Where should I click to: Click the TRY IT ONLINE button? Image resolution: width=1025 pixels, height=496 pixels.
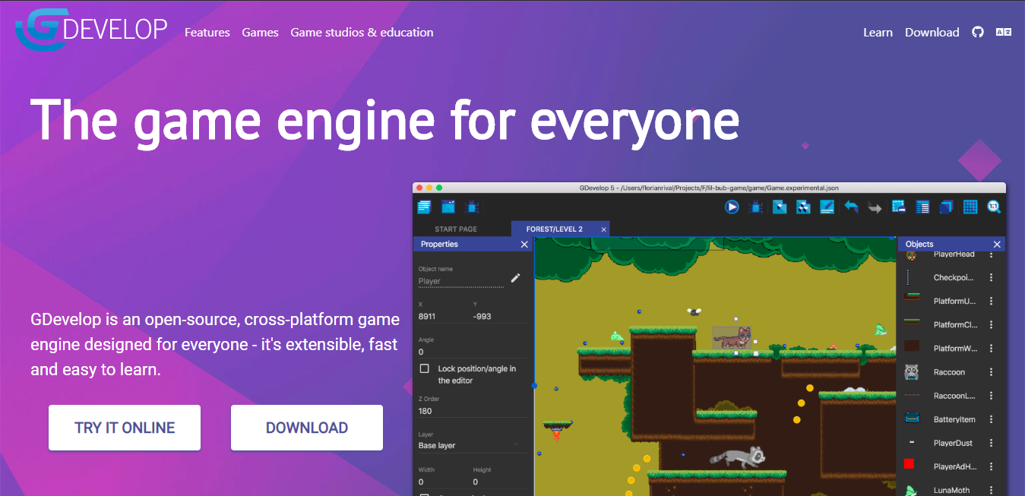125,428
